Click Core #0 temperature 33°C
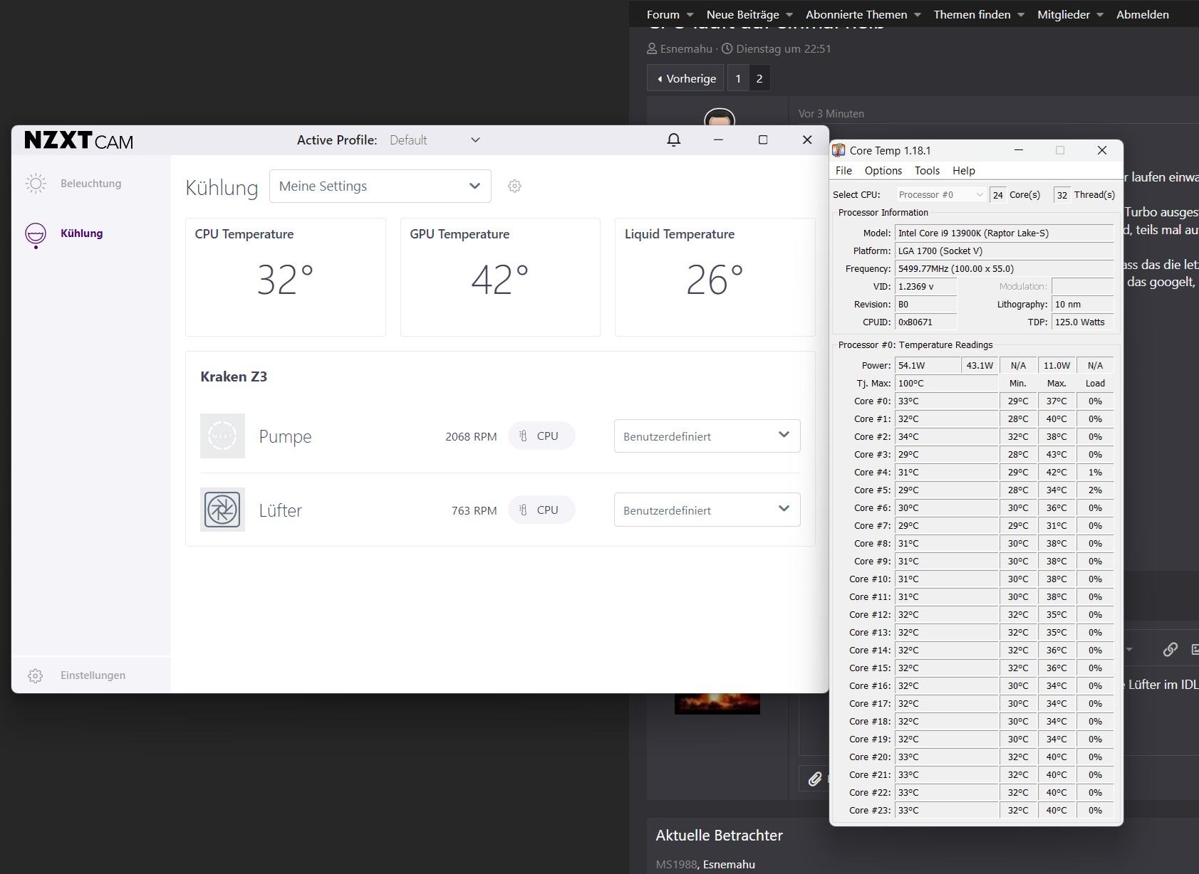 click(947, 401)
